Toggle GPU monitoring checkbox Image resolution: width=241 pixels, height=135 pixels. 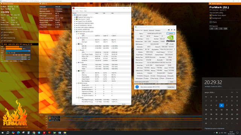pos(2,38)
